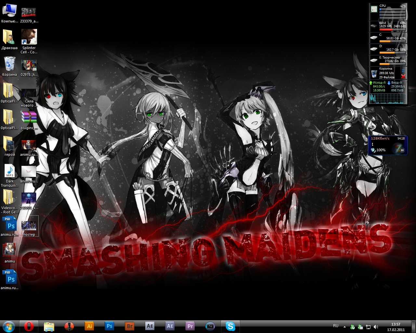The image size is (416, 333).
Task: Click the C: drive gadget icon
Action: pyautogui.click(x=374, y=38)
